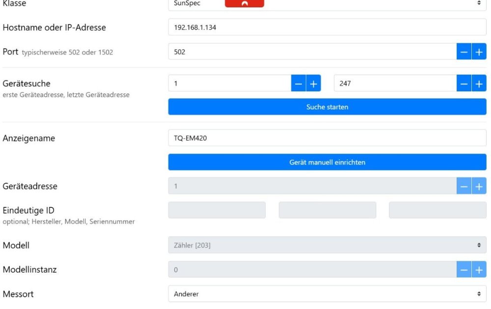Increase the Modellinstanz value
Image resolution: width=491 pixels, height=309 pixels.
pos(479,270)
